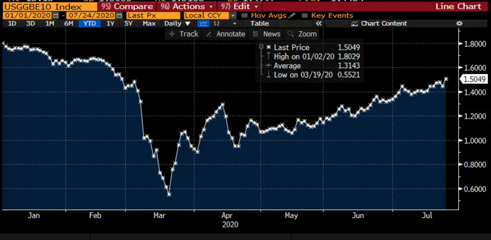Viewport: 491px width, 240px height.
Task: Activate the Track crosshair tool
Action: (x=184, y=34)
